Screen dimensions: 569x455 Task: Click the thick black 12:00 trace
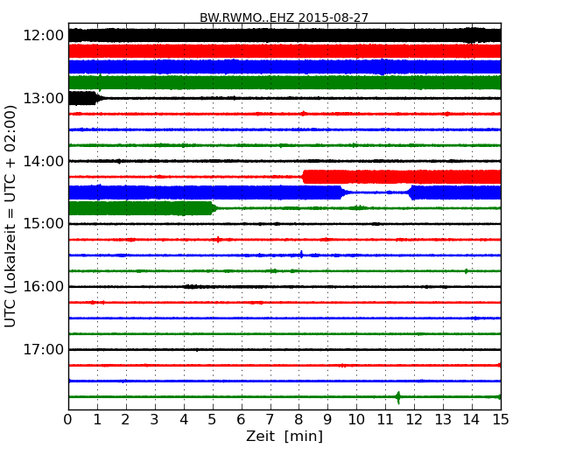284,36
